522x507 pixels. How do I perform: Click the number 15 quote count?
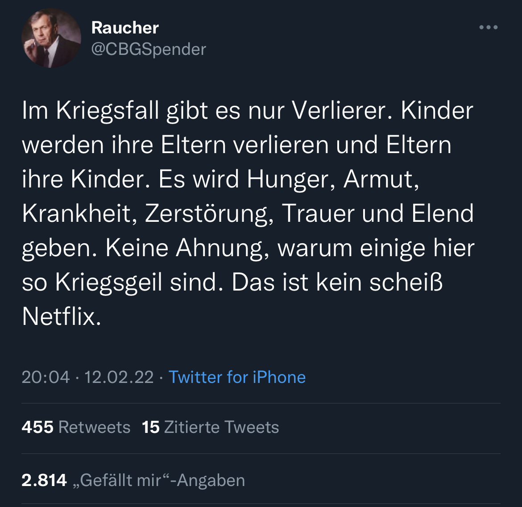(x=151, y=427)
